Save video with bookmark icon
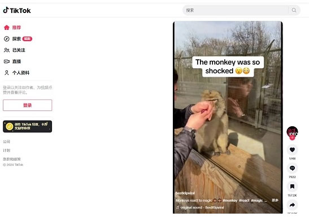309x217 pixels. click(x=292, y=187)
